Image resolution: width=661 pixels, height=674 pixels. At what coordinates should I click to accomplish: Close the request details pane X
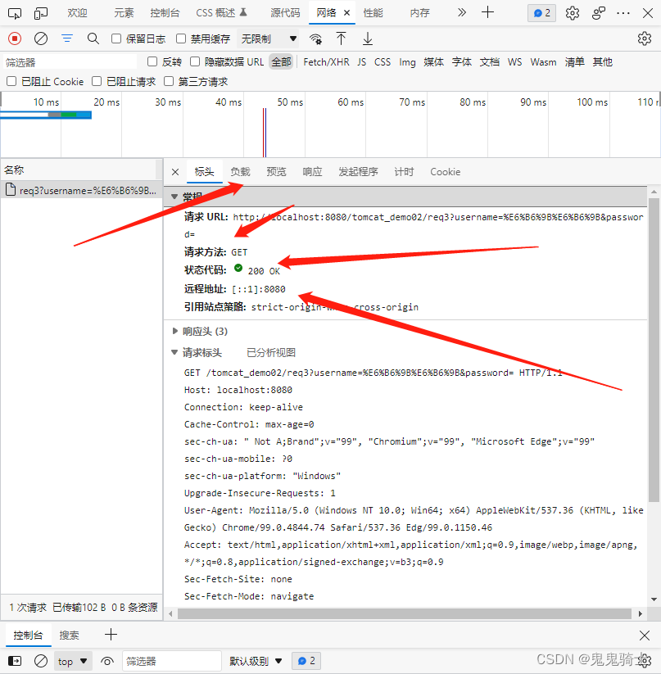(175, 172)
